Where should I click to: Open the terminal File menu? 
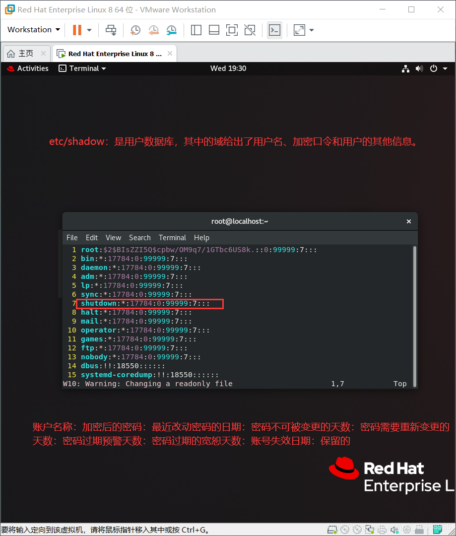coord(72,238)
